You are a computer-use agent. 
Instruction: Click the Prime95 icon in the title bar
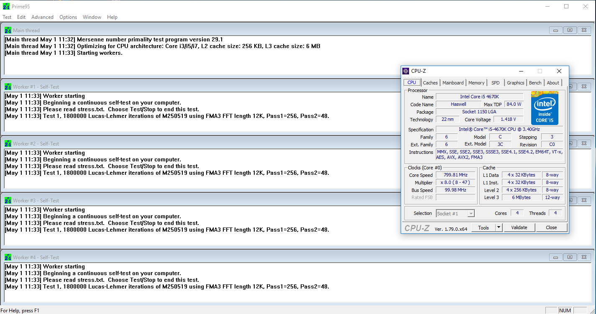(6, 6)
